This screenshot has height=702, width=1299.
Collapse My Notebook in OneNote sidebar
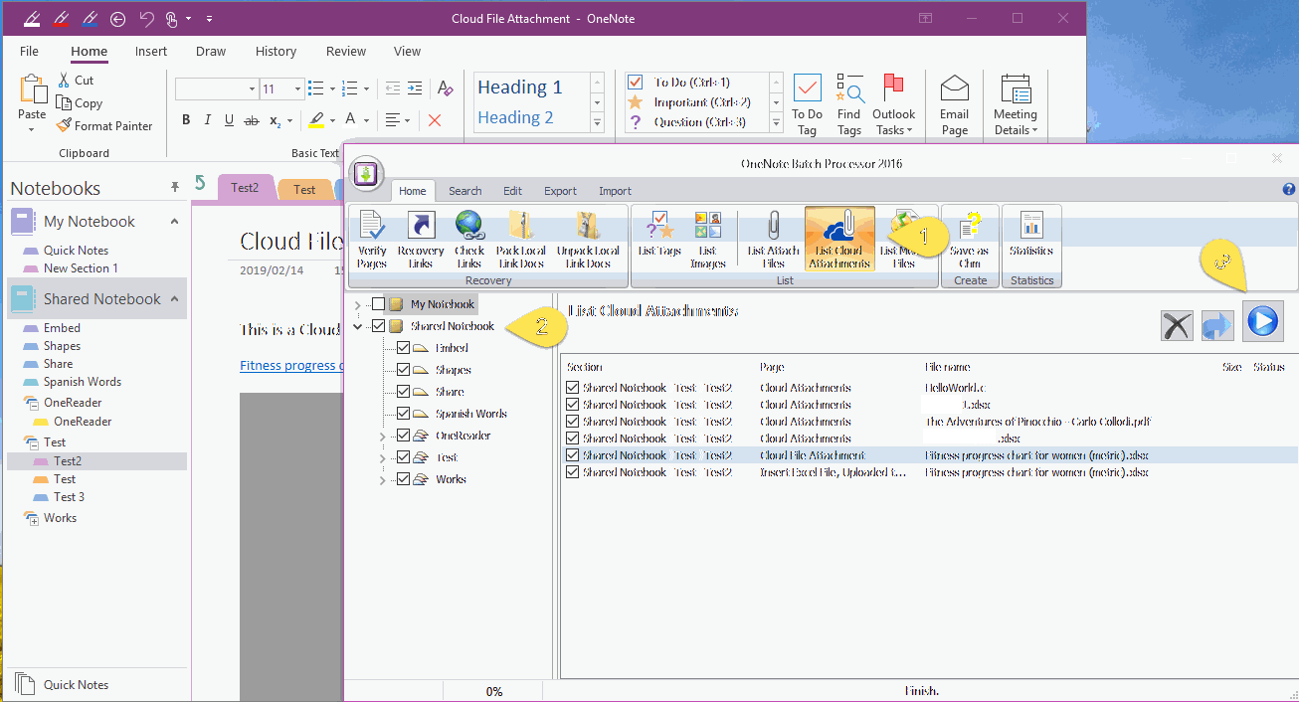[175, 222]
